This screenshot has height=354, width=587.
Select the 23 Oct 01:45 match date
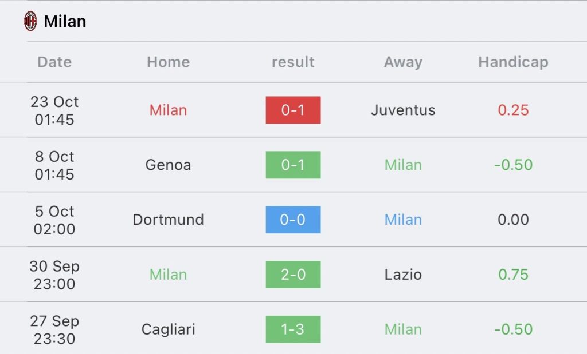(54, 110)
